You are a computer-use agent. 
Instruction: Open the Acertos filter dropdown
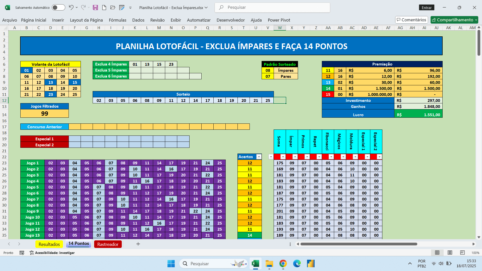coord(259,157)
